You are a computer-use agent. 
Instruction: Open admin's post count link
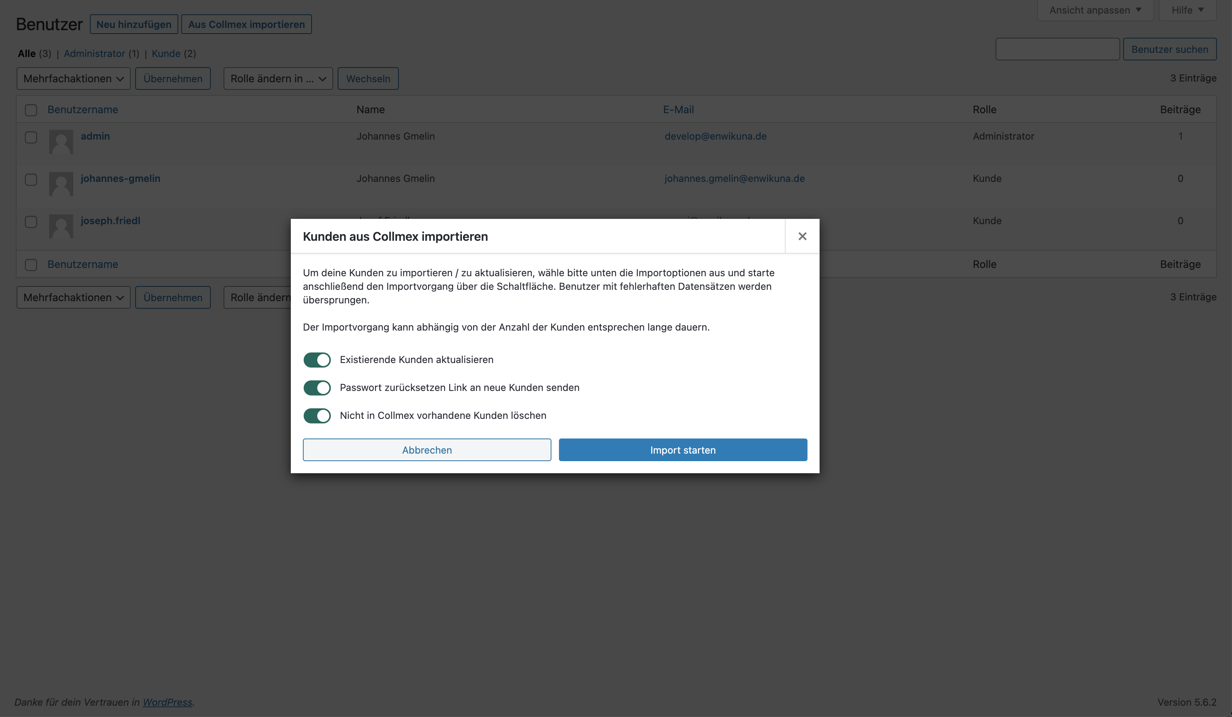tap(1180, 136)
